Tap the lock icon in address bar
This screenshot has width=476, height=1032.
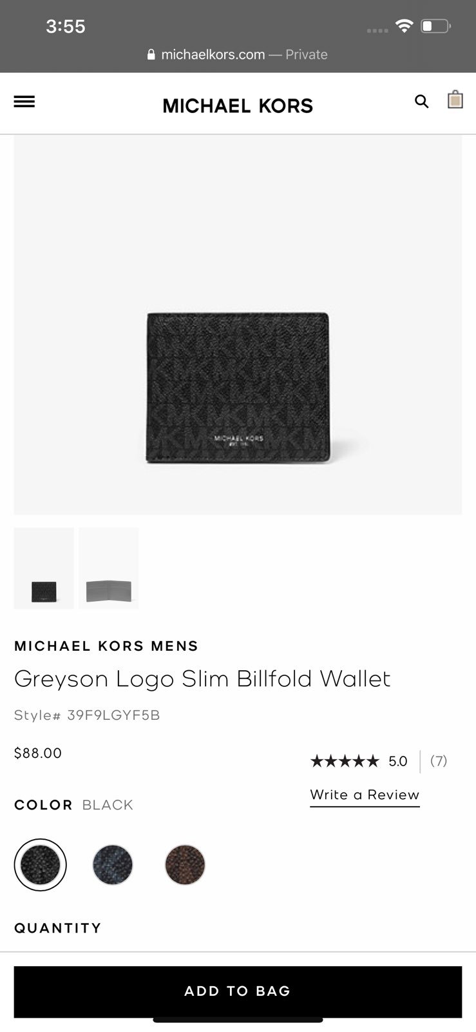click(151, 55)
